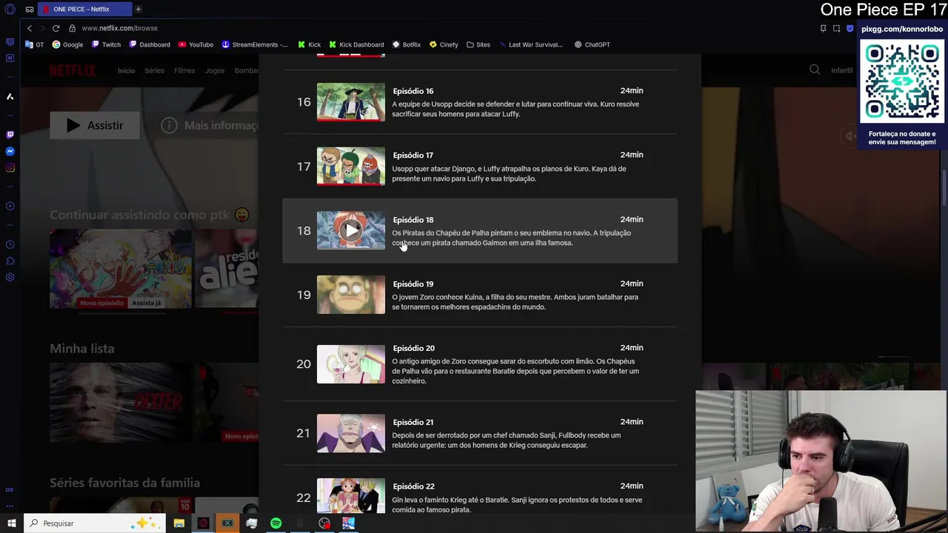The image size is (948, 533).
Task: Open the Cinefy bookmark
Action: [444, 44]
